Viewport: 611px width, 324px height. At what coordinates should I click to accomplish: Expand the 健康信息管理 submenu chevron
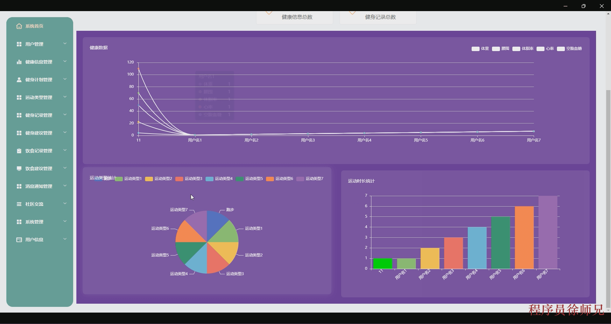[65, 61]
